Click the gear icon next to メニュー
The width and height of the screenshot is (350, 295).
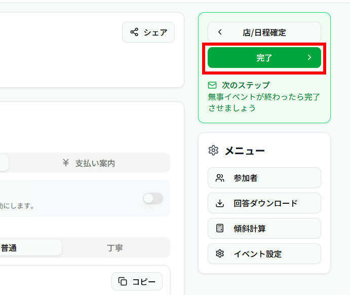pyautogui.click(x=213, y=151)
